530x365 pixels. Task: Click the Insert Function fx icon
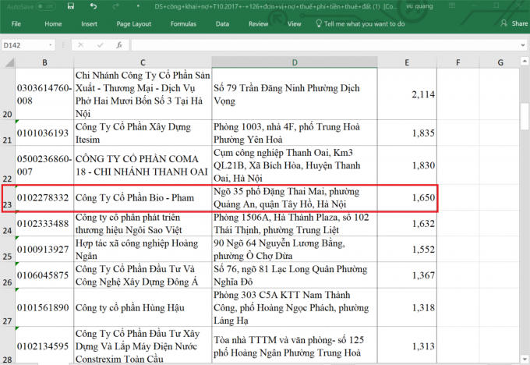click(x=119, y=45)
